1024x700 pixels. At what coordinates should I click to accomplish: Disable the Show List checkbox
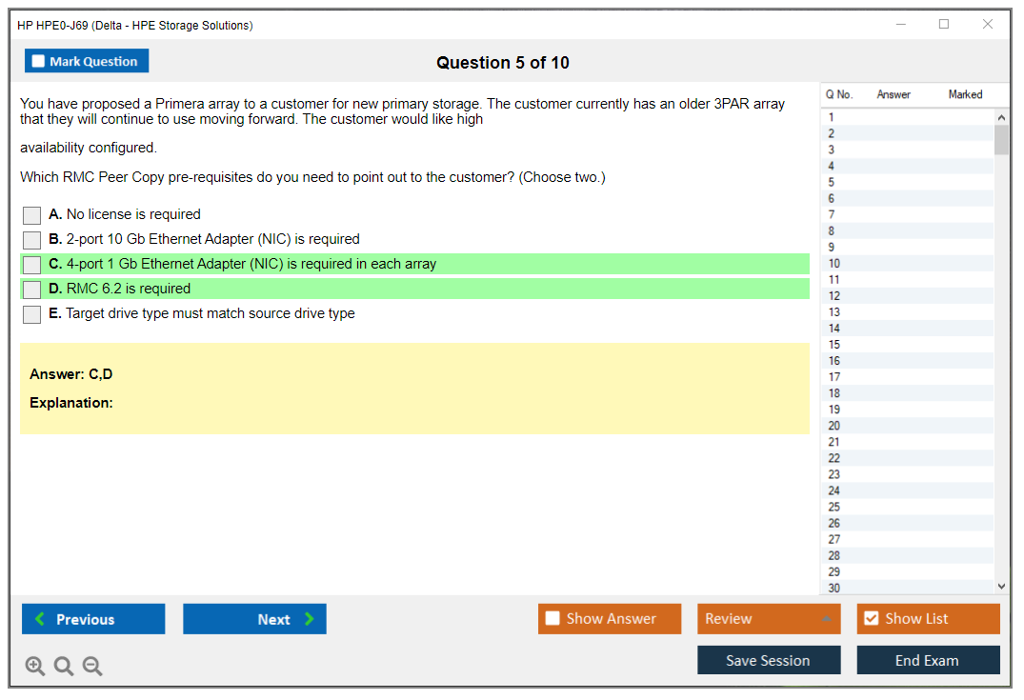point(871,619)
